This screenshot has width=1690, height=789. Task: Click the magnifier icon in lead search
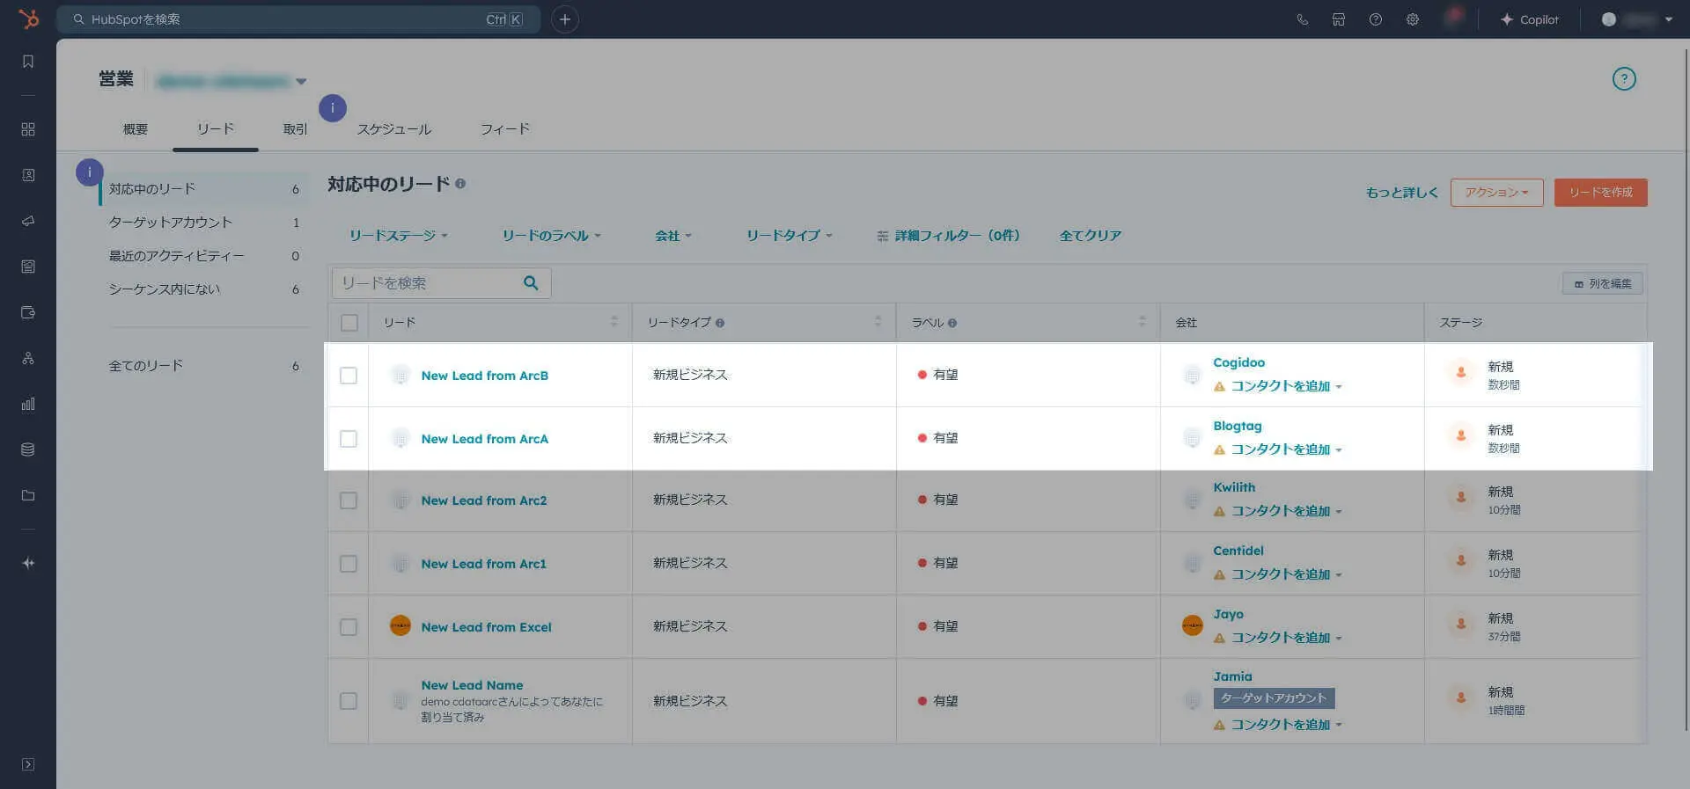531,283
